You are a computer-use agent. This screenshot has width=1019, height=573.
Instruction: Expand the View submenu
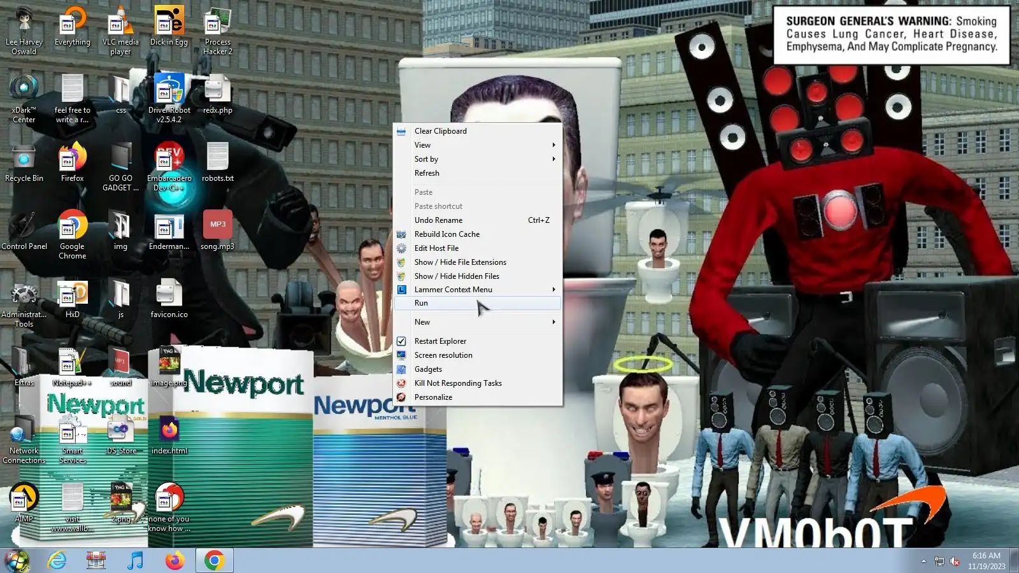click(x=478, y=145)
